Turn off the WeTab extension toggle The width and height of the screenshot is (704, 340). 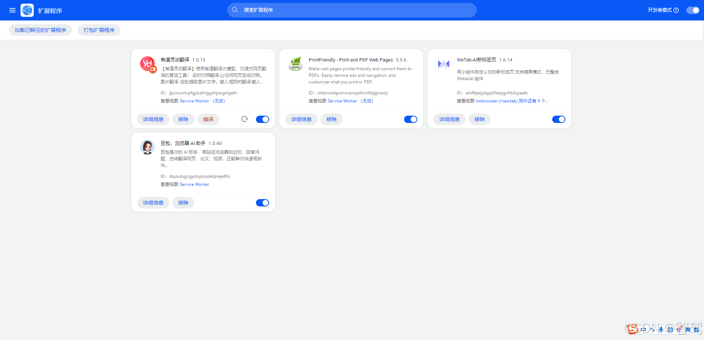coord(559,119)
